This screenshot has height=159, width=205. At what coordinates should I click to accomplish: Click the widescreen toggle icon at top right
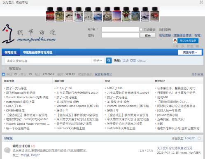[201, 2]
